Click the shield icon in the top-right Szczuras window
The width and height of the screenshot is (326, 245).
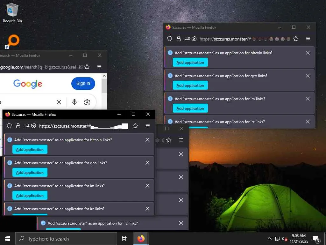(x=170, y=39)
